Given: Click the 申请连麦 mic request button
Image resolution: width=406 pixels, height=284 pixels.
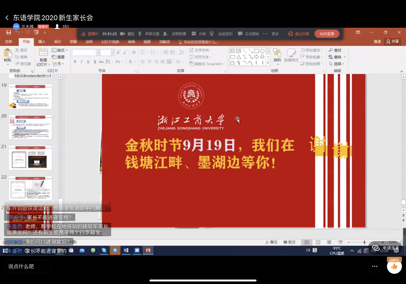Looking at the screenshot, I should [386, 248].
